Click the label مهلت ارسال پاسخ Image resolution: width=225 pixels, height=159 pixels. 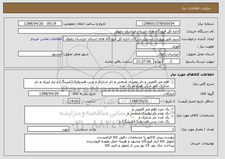[x=200, y=62]
